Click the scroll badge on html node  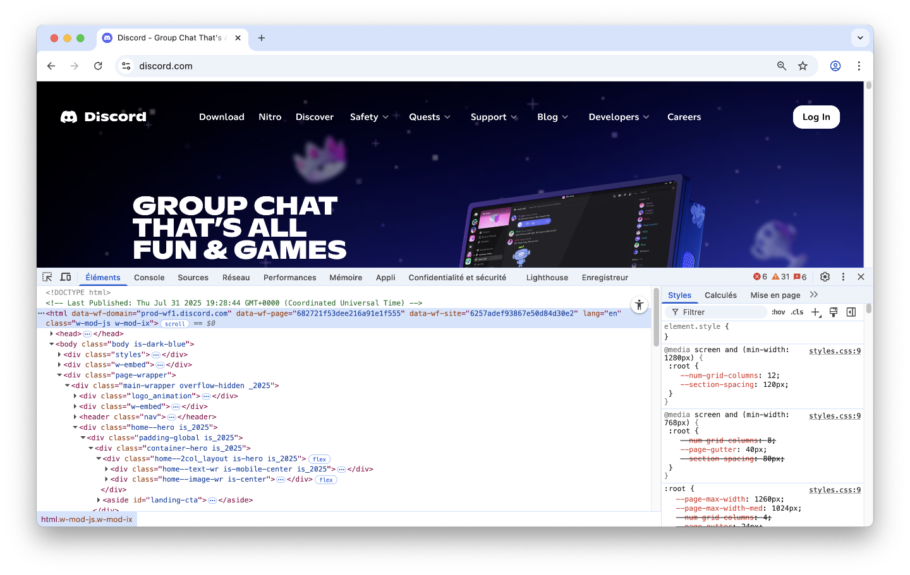pyautogui.click(x=175, y=324)
